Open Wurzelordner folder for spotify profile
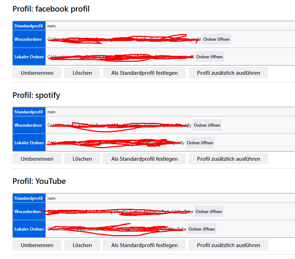 (x=207, y=125)
